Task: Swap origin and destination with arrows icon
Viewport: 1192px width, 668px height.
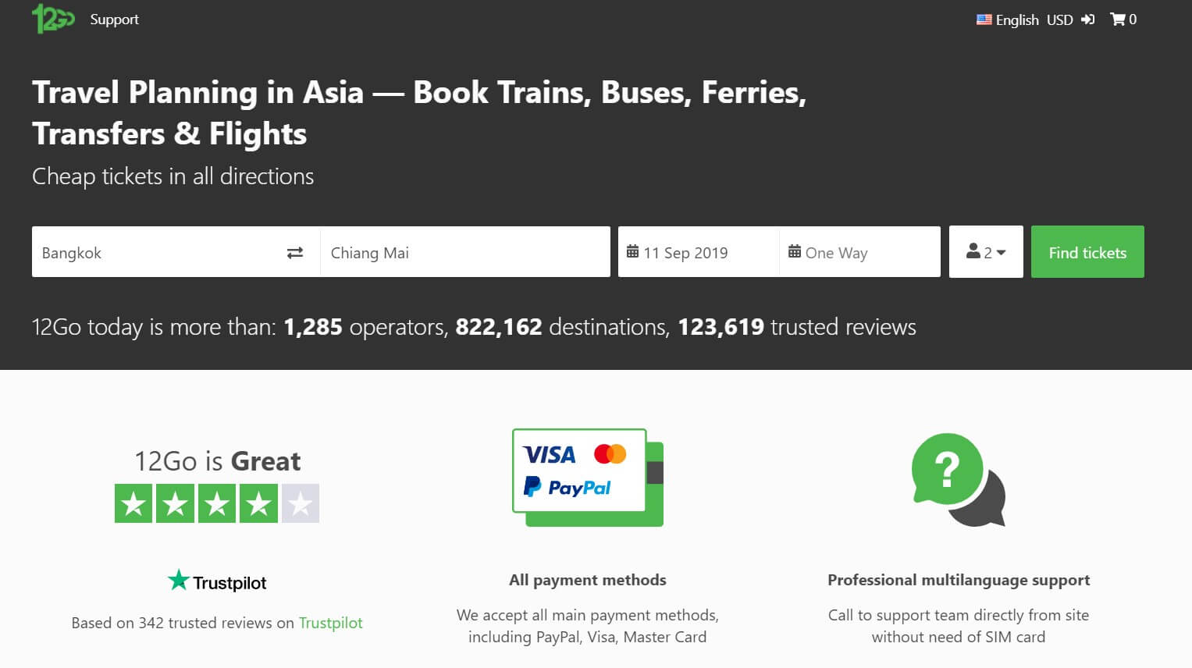Action: click(295, 253)
